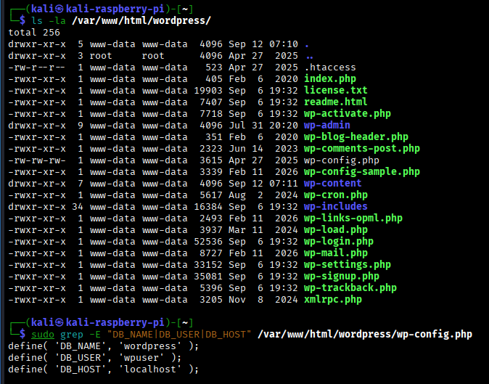The image size is (489, 384).
Task: Click wp-settings.php filename
Action: 347,265
